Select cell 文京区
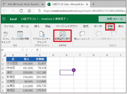Image resolution: width=127 pixels, height=94 pixels. pos(13,81)
